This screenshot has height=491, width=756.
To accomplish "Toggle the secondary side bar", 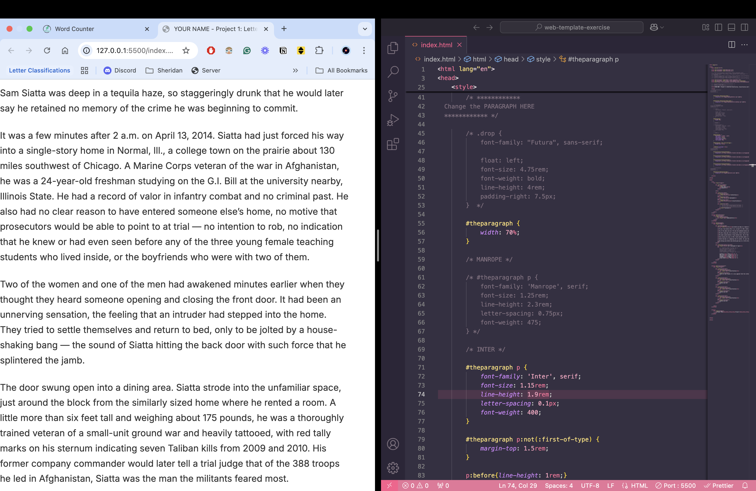I will click(744, 27).
